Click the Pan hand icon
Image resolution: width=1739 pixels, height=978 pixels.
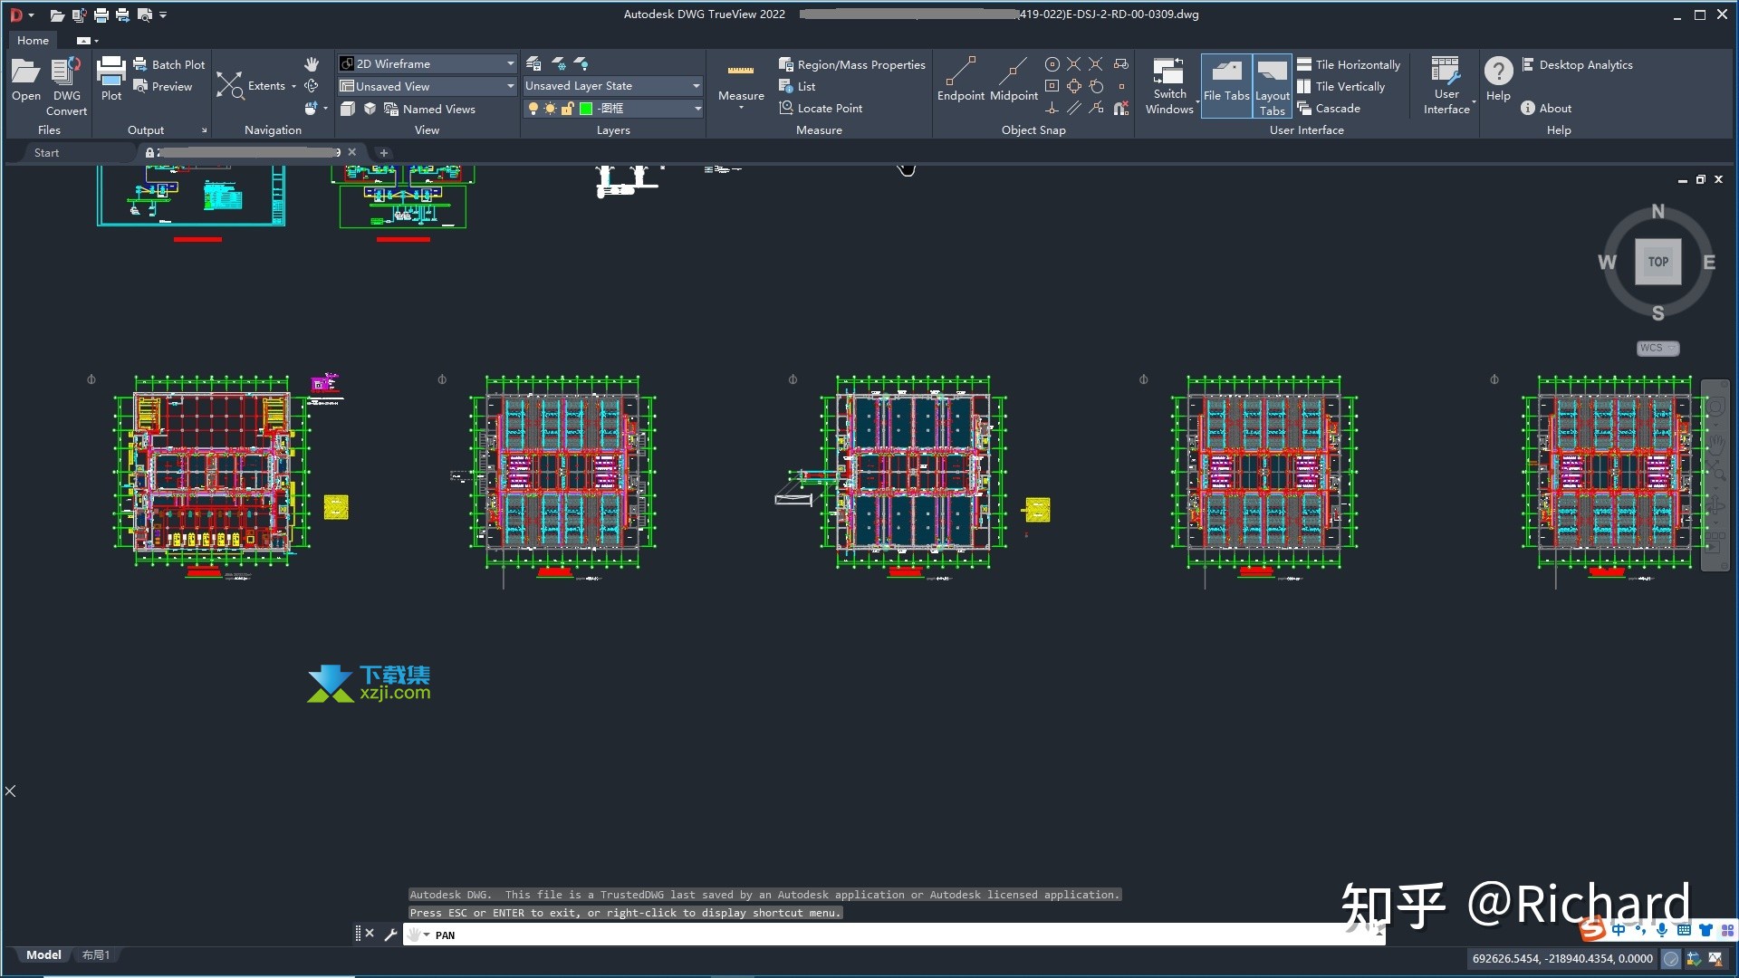click(312, 64)
